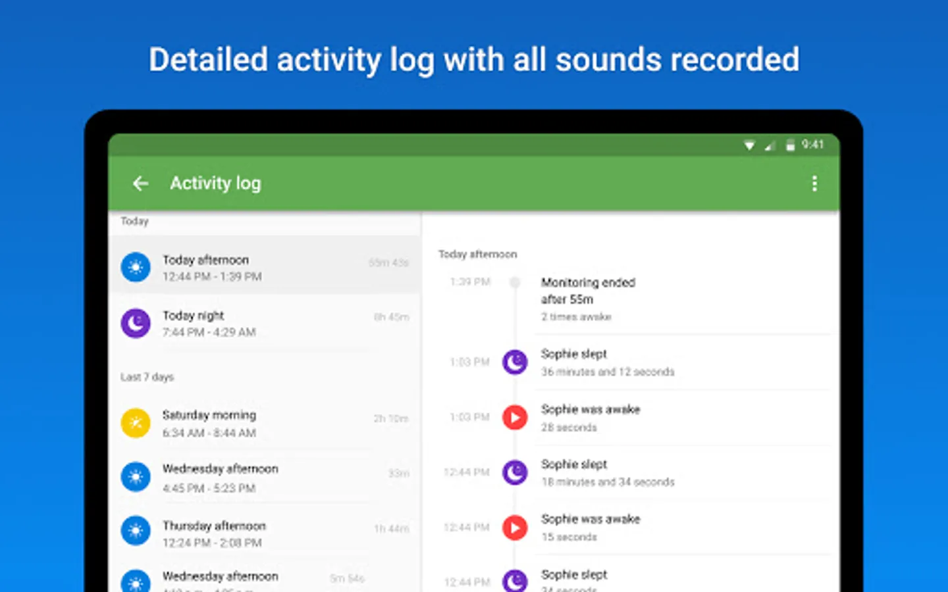Click the moon icon for 18 minutes sleep
The width and height of the screenshot is (948, 592).
(515, 472)
